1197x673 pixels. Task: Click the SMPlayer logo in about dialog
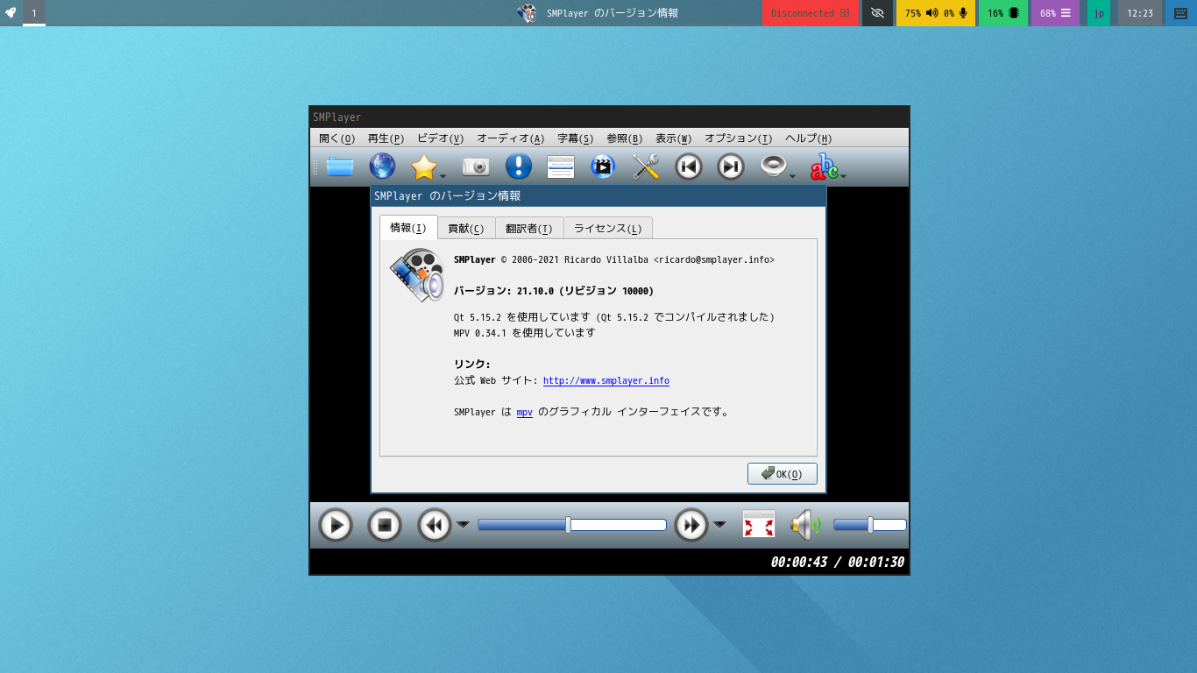point(417,275)
